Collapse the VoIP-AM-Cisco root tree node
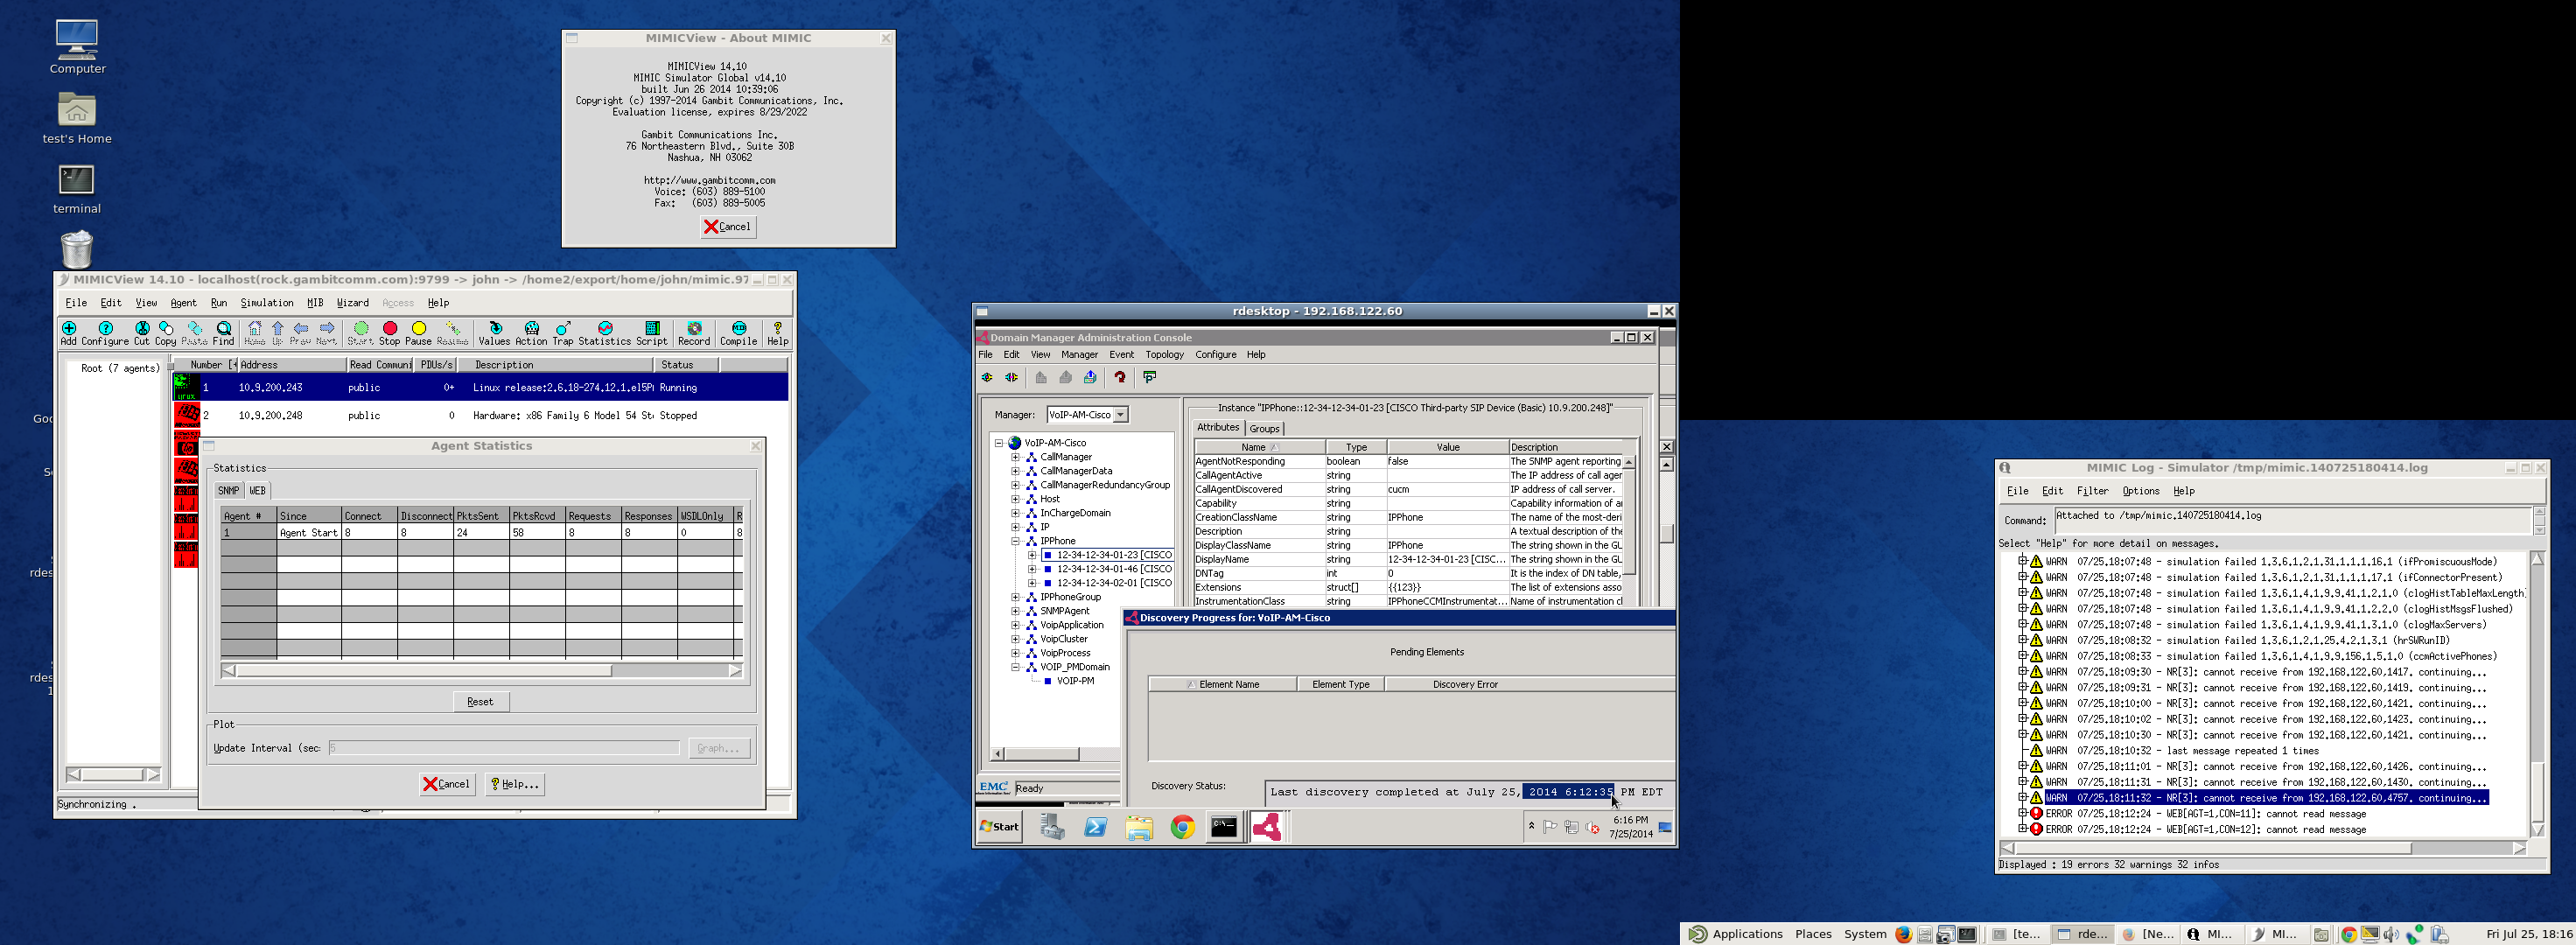2576x945 pixels. (998, 443)
